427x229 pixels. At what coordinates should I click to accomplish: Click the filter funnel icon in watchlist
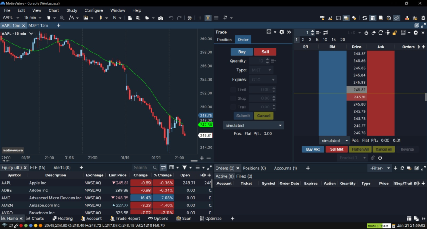(x=184, y=167)
